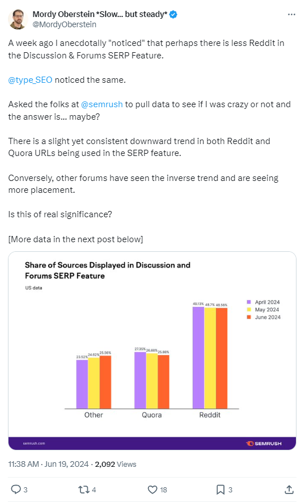Open Mordy Oberstein's profile picture
This screenshot has width=305, height=502.
18,19
